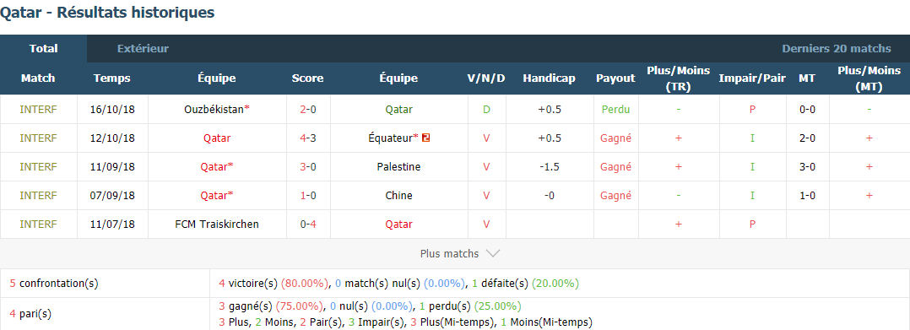Image resolution: width=910 pixels, height=330 pixels.
Task: Click the red card icon next to Équateur
Action: pos(425,138)
